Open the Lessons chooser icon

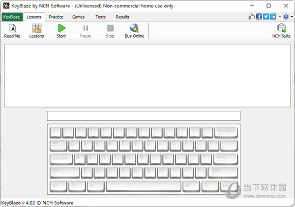tap(36, 31)
